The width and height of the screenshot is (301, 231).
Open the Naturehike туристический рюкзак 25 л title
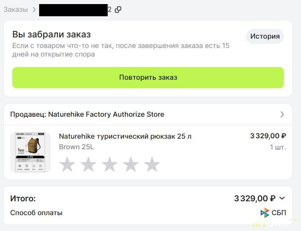125,136
